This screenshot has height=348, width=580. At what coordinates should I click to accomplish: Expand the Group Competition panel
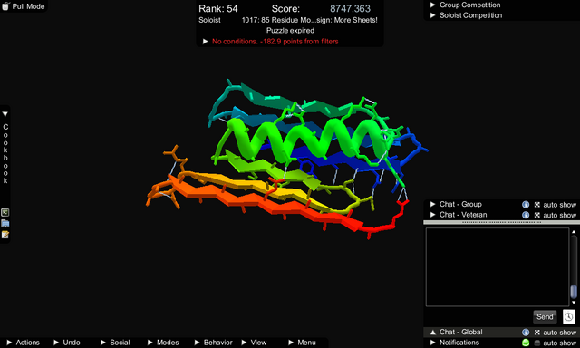coord(465,5)
